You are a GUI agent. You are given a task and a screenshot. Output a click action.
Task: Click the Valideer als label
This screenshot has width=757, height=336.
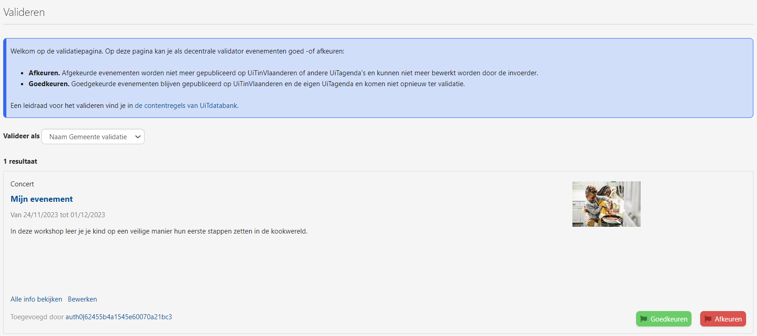click(21, 136)
